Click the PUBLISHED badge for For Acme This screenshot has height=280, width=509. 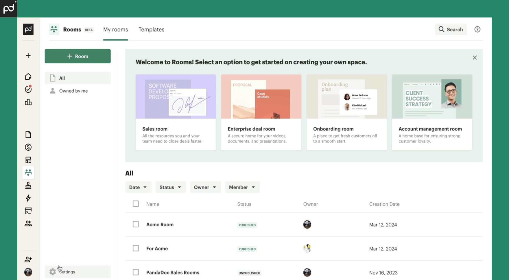pos(247,249)
